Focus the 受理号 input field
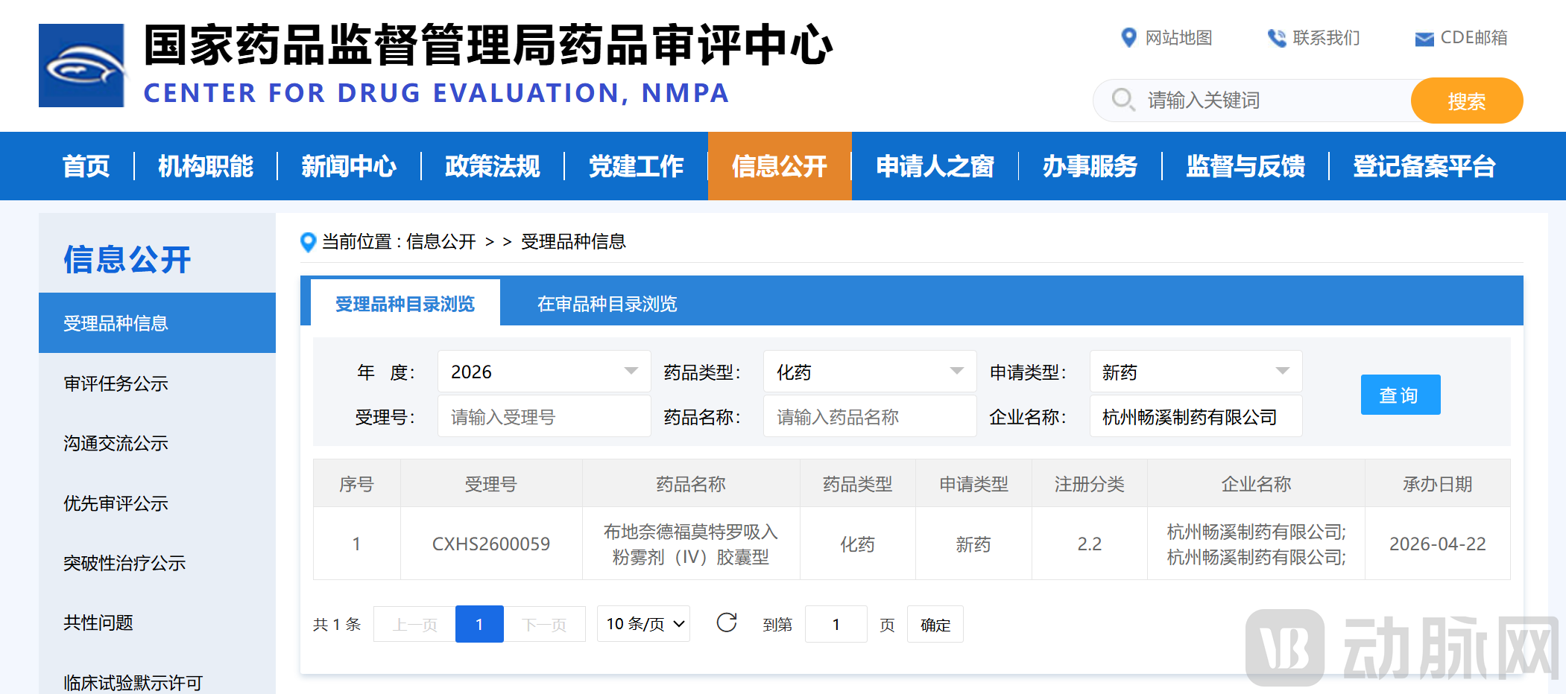 pos(543,417)
